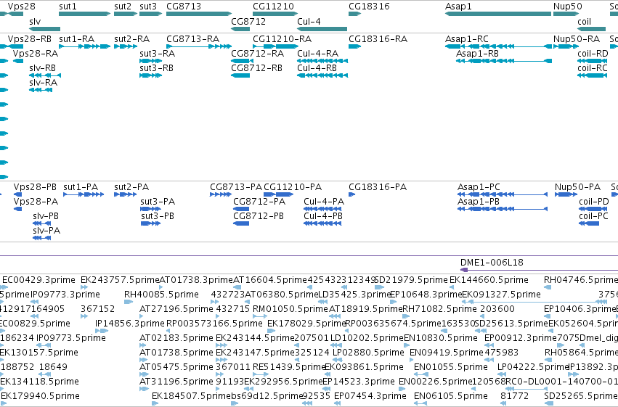Click the DME1-006L18 BAC clone label
This screenshot has width=618, height=407.
pos(492,263)
